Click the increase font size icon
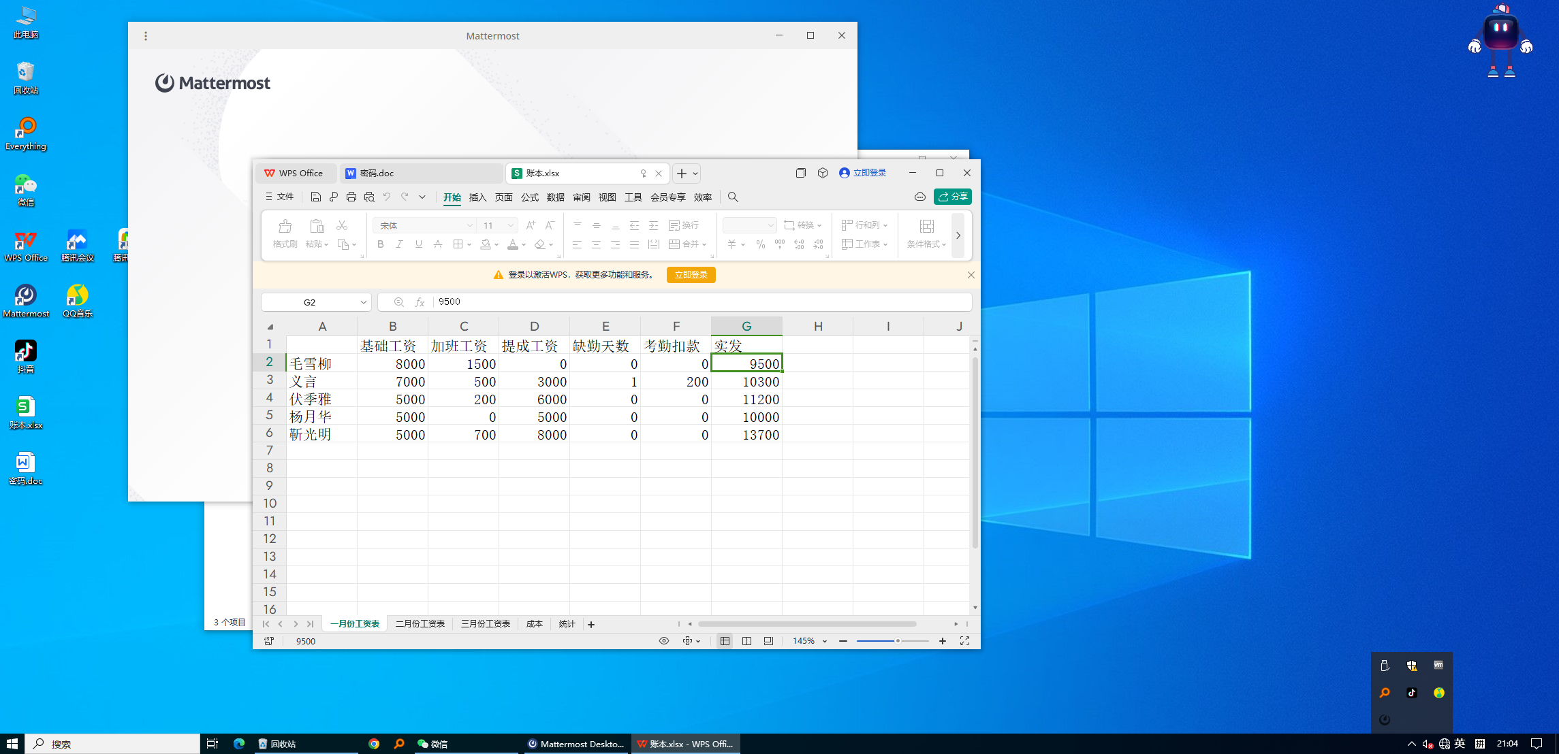Viewport: 1559px width, 754px height. tap(531, 225)
